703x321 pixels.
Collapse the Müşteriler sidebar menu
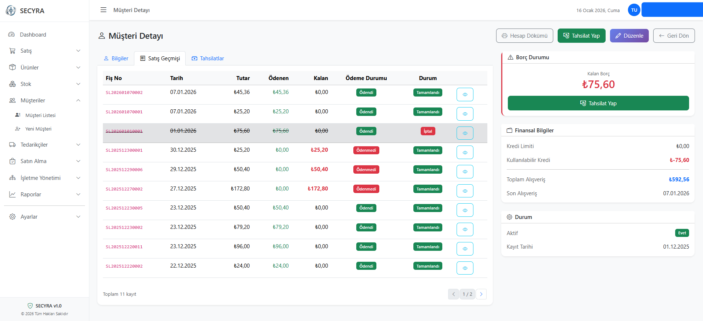coord(44,101)
